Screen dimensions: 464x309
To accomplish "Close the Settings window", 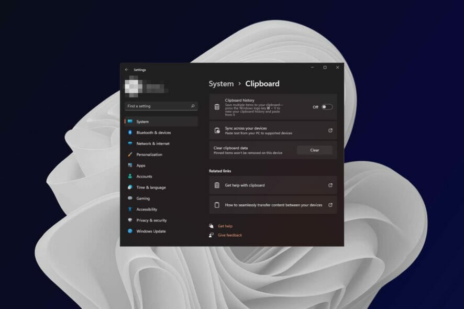I will [337, 68].
